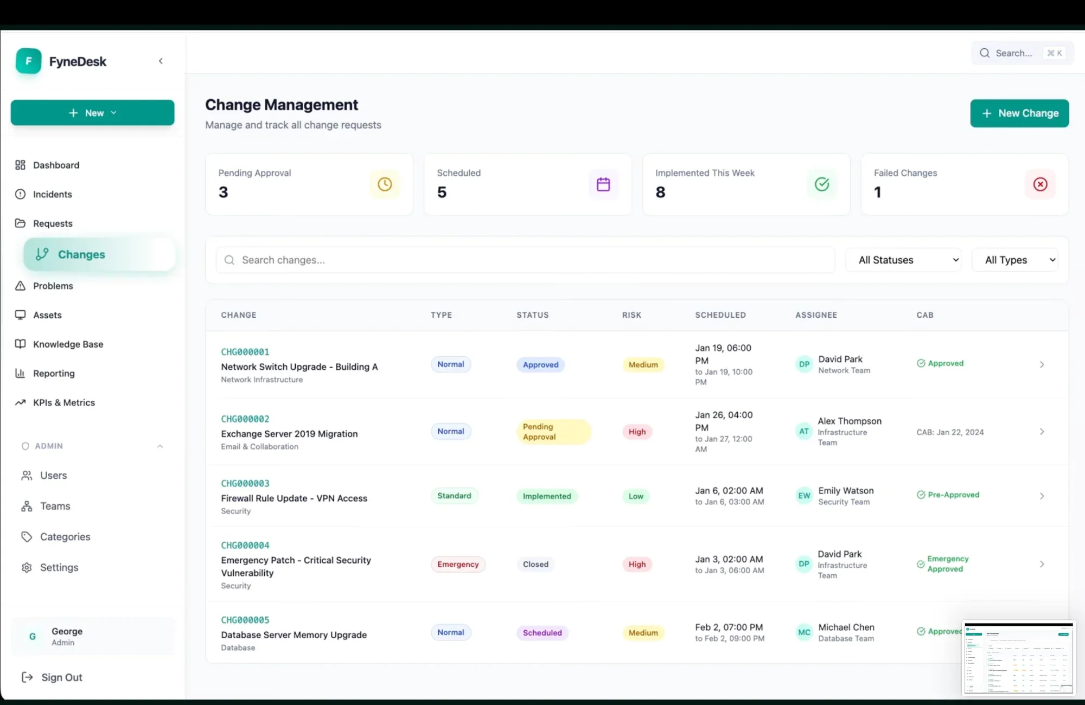Open the Incidents page from sidebar

tap(52, 194)
